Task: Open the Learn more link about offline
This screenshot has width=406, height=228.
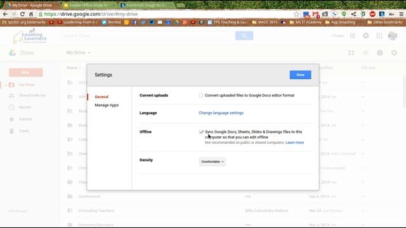Action: tap(294, 142)
